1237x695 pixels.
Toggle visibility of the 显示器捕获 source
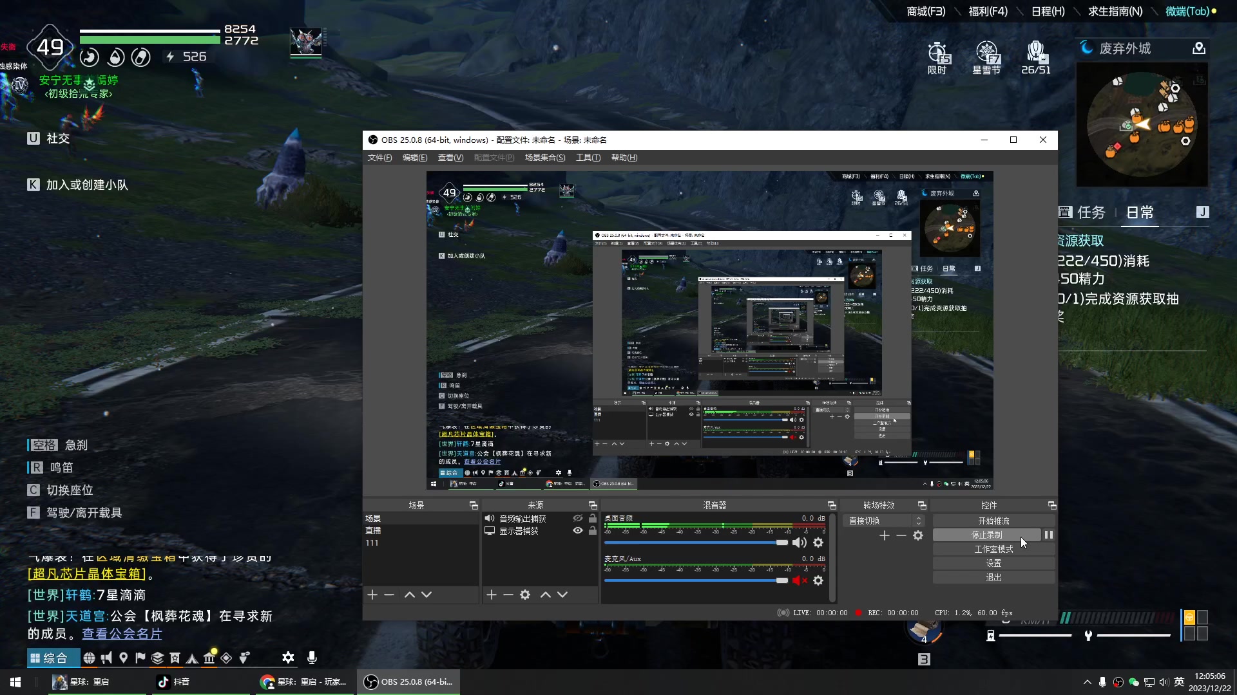click(x=578, y=530)
